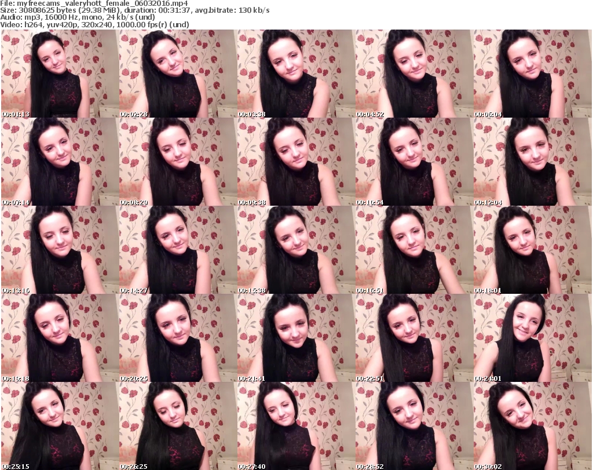This screenshot has height=470, width=593.
Task: Open the 00:15:38 thumbnail
Action: click(295, 250)
